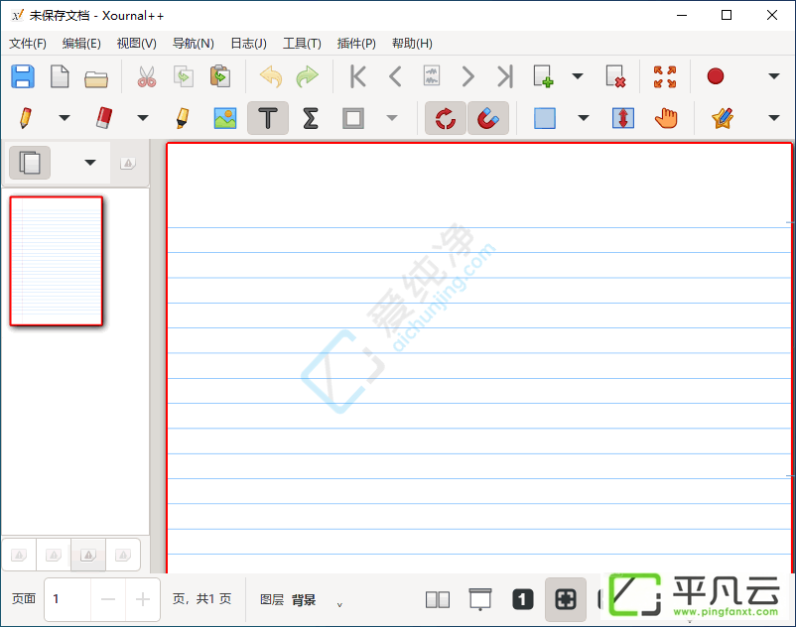Delete the current page
Image resolution: width=796 pixels, height=627 pixels.
(615, 76)
